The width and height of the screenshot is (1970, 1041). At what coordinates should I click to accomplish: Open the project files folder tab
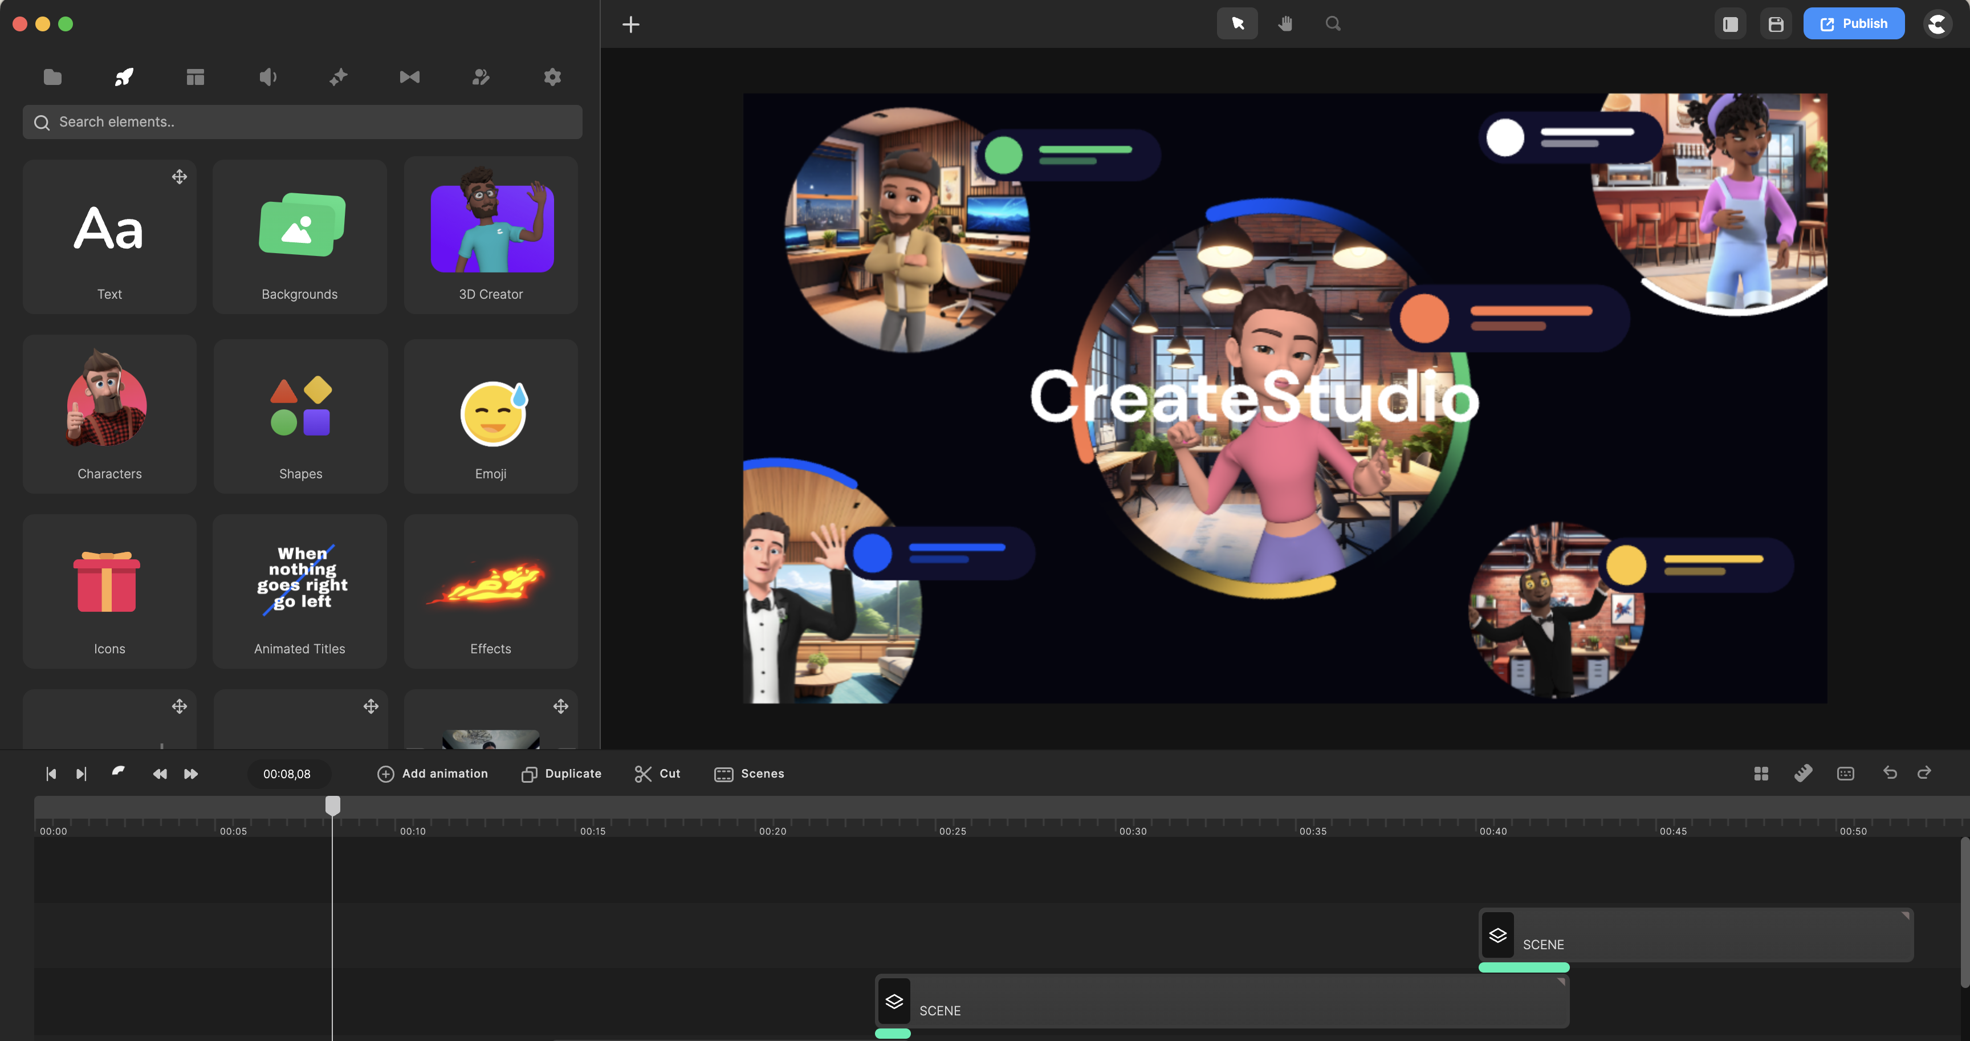[53, 76]
